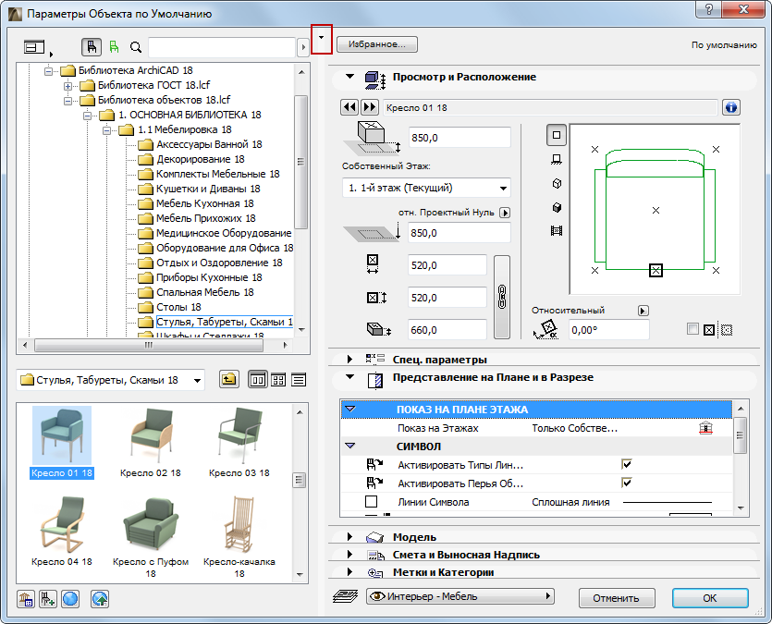This screenshot has height=624, width=772.
Task: Go up one folder level icon
Action: [x=227, y=380]
